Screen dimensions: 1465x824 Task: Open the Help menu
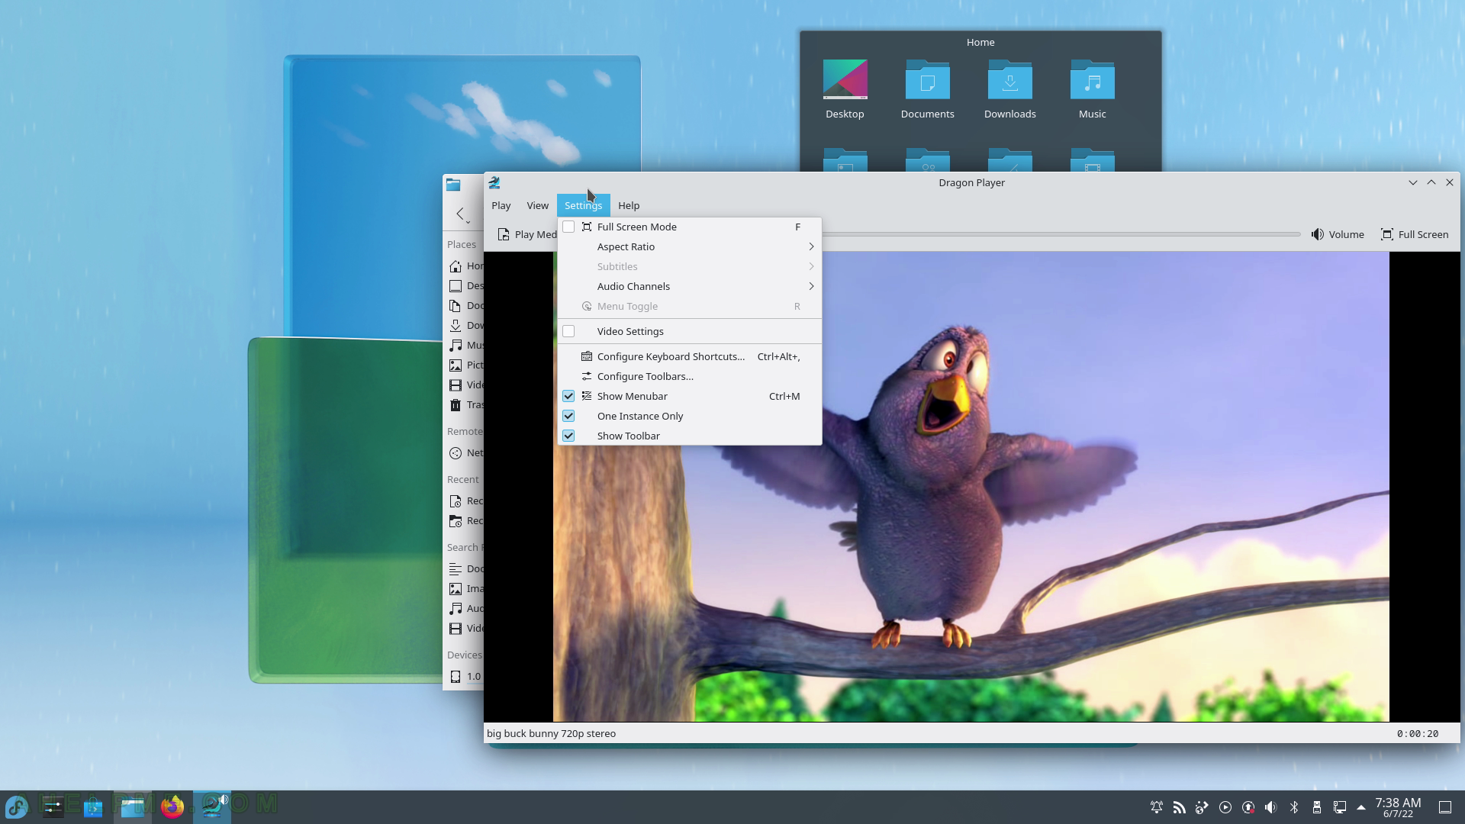(629, 205)
